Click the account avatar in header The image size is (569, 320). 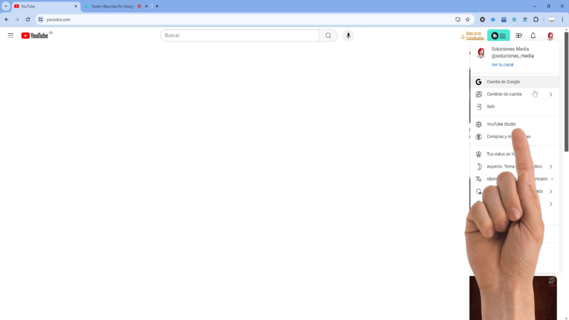click(x=550, y=36)
